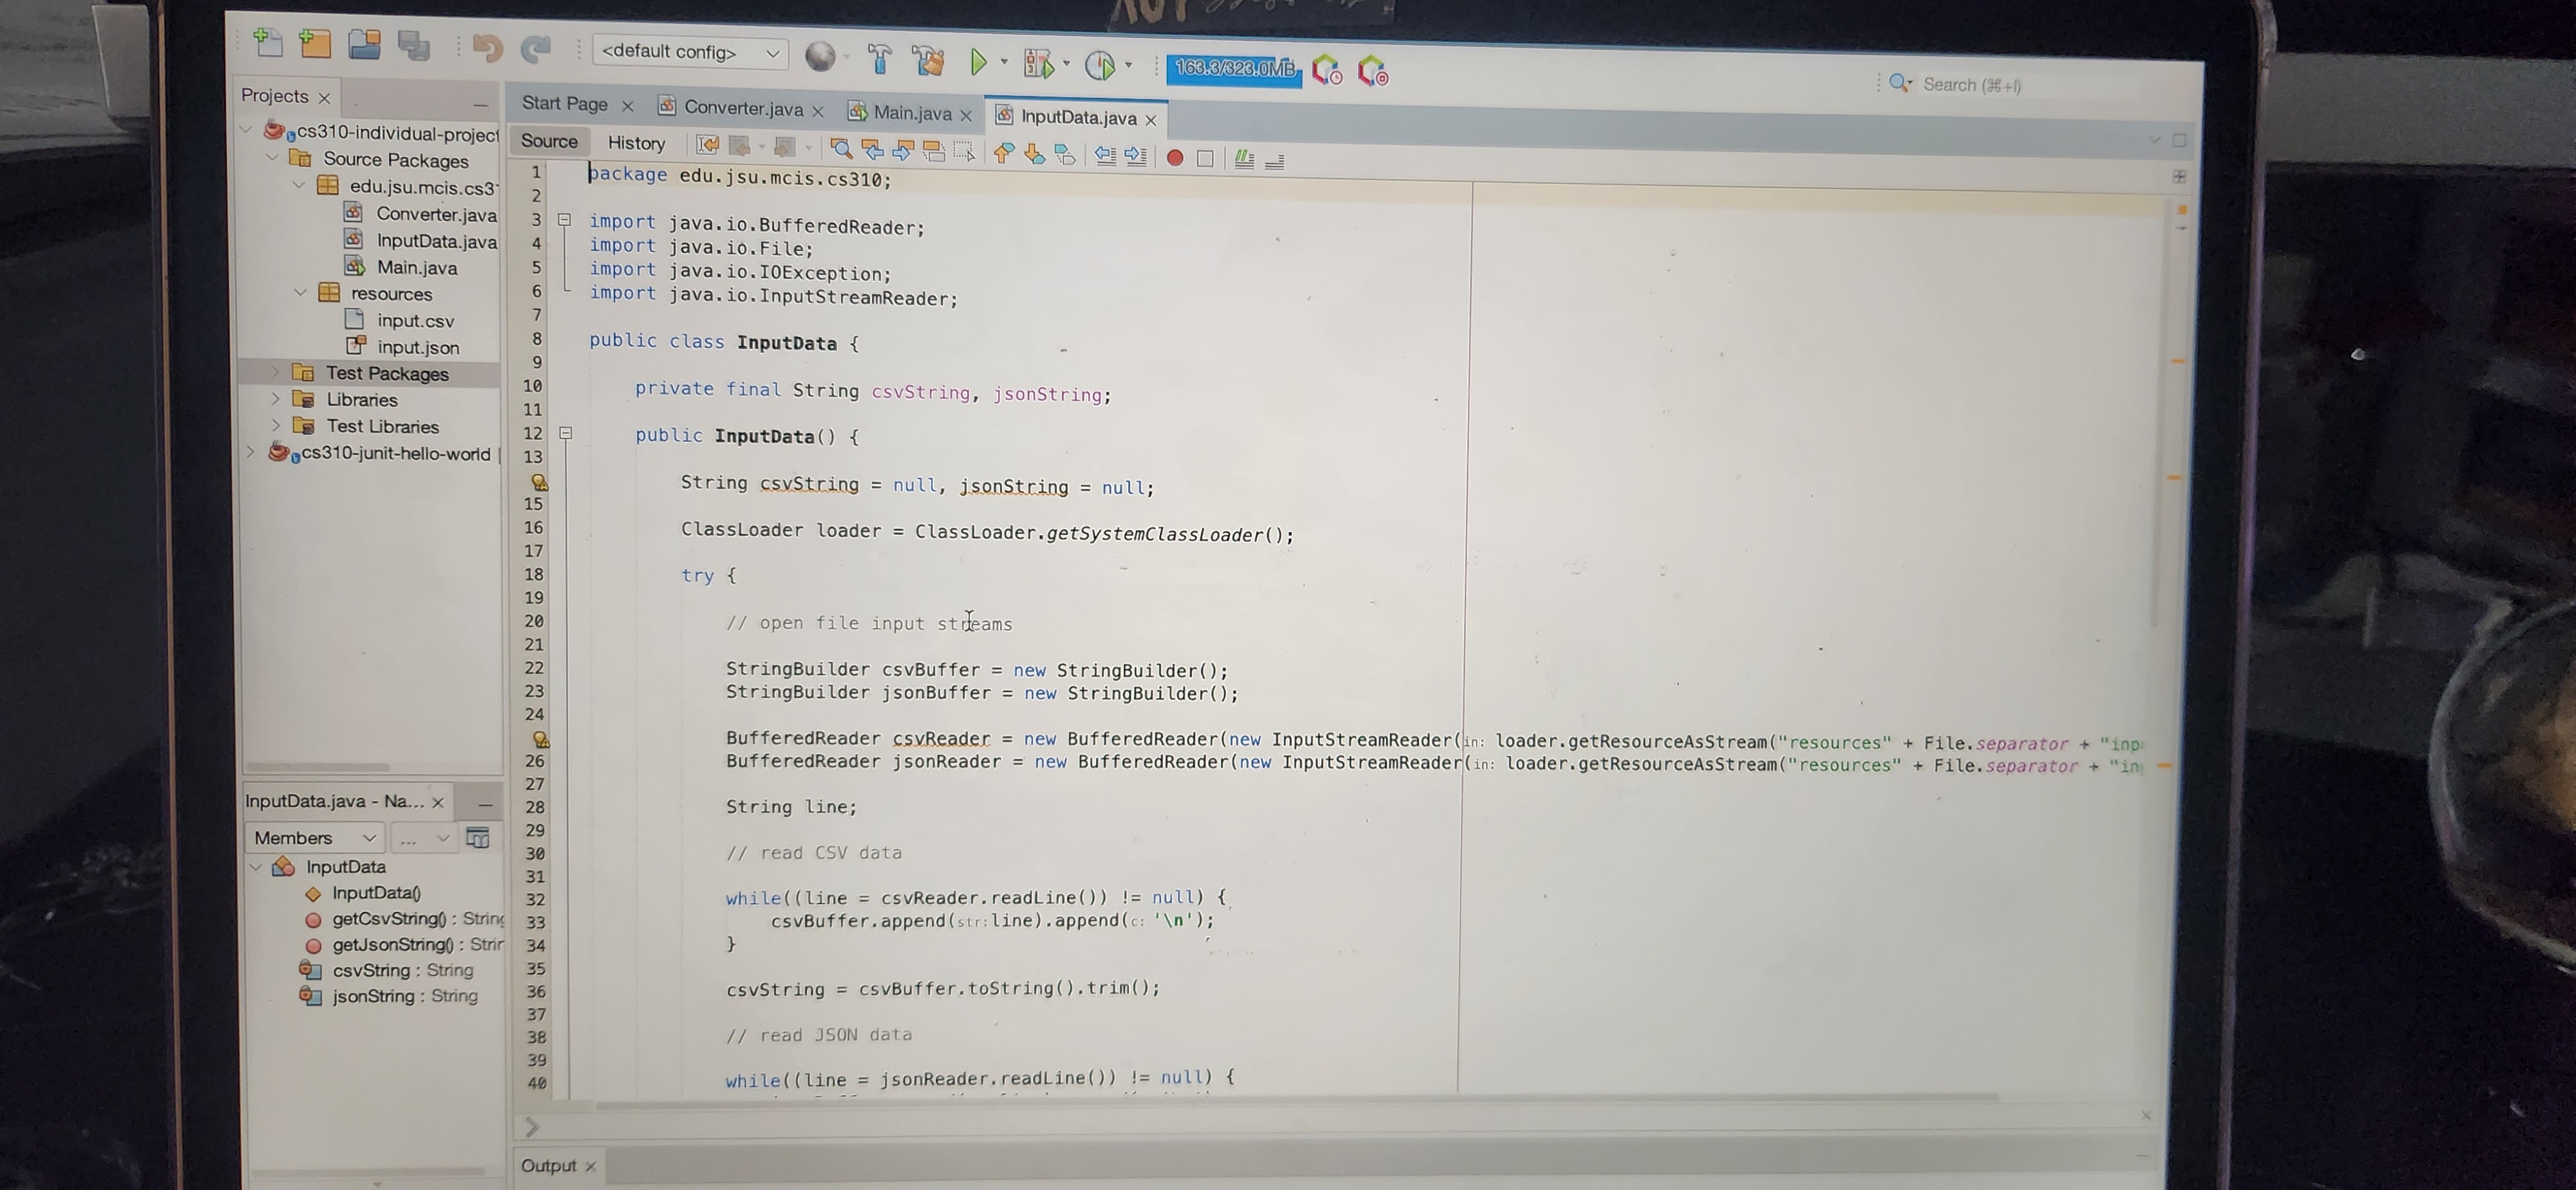Expand the Test Packages node
The image size is (2576, 1190).
(x=277, y=373)
